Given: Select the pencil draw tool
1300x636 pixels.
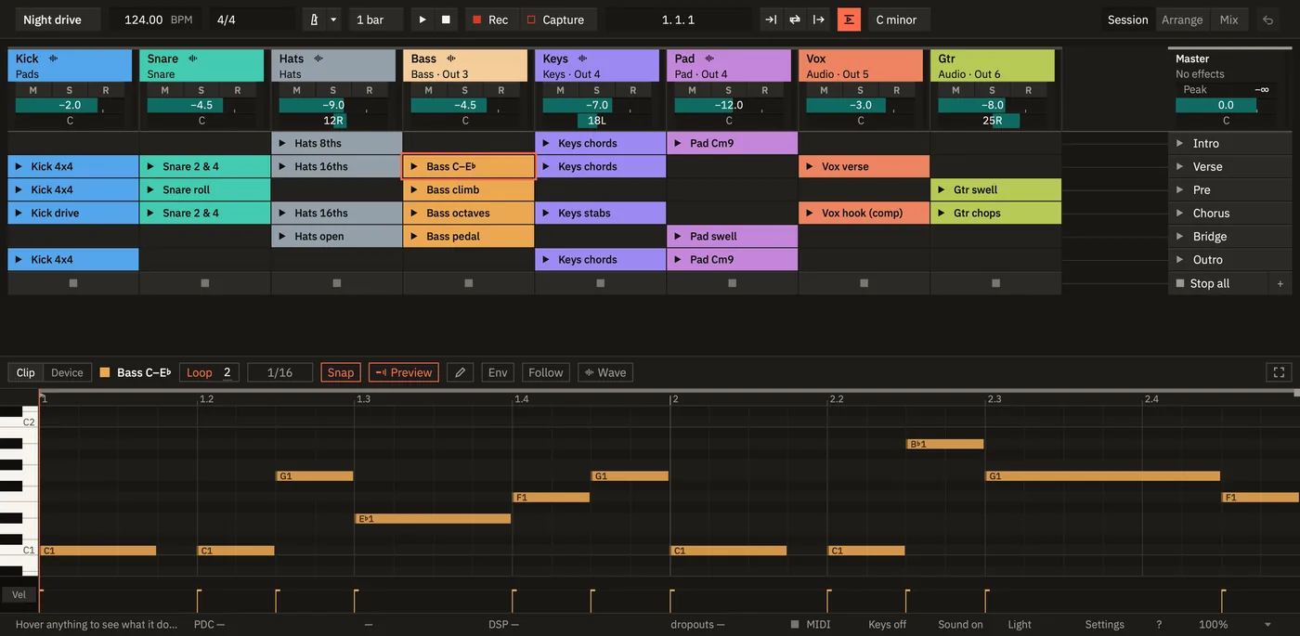Looking at the screenshot, I should point(461,372).
